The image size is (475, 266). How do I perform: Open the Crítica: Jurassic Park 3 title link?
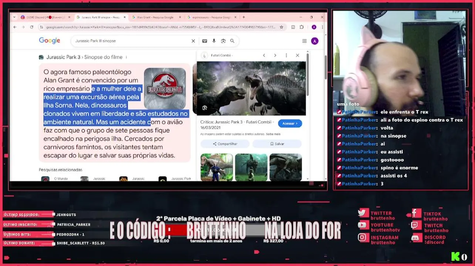237,124
